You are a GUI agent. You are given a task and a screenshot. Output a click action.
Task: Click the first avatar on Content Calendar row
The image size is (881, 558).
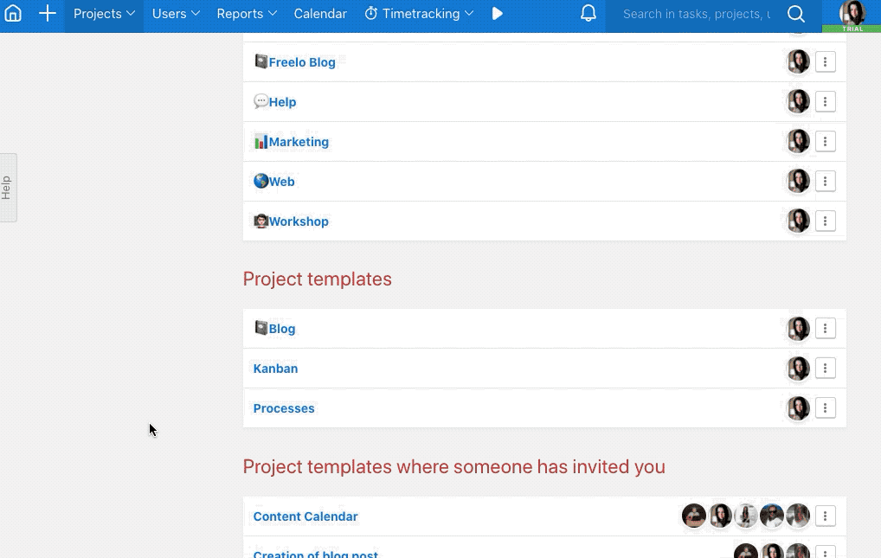pyautogui.click(x=694, y=516)
